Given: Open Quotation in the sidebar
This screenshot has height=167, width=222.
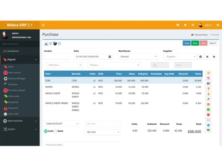Looking at the screenshot, I should point(13,102).
